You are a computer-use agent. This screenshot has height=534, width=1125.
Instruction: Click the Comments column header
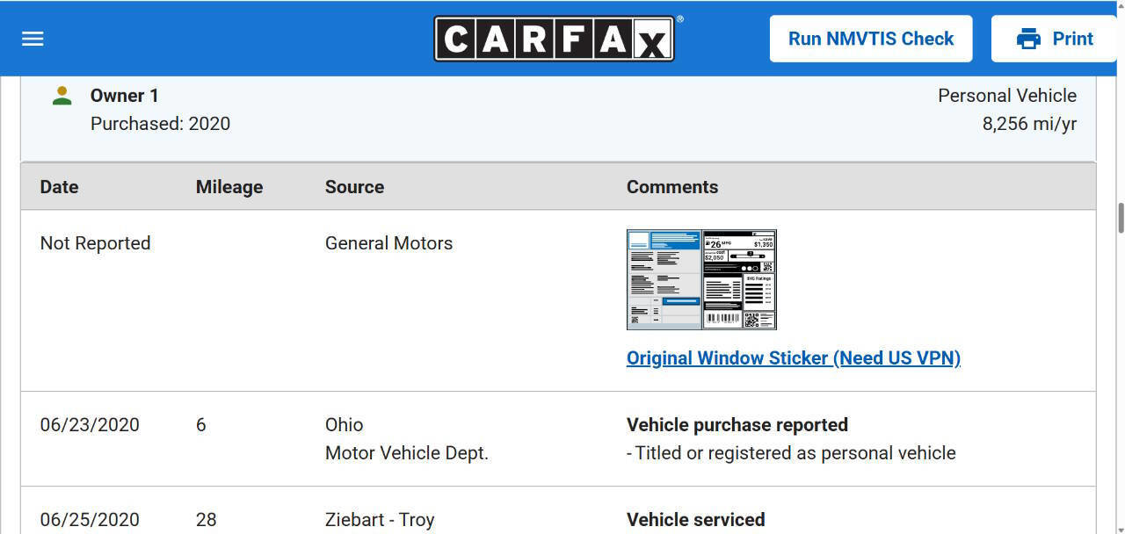coord(672,187)
